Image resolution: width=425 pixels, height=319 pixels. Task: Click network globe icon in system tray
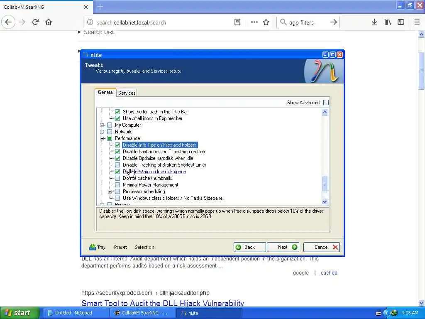[x=394, y=313]
